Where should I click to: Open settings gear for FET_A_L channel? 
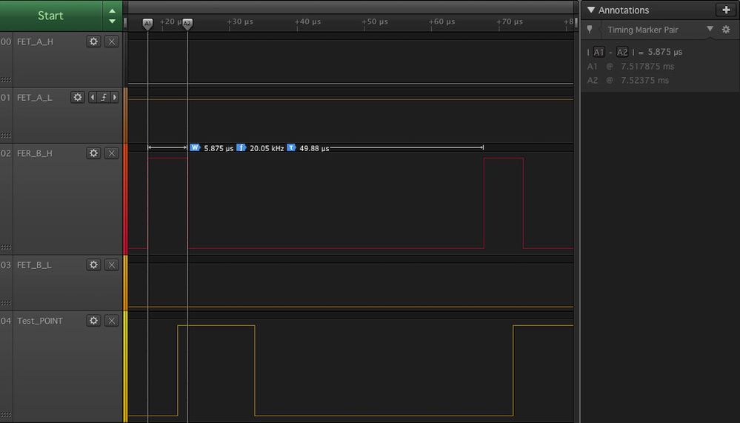pos(77,97)
